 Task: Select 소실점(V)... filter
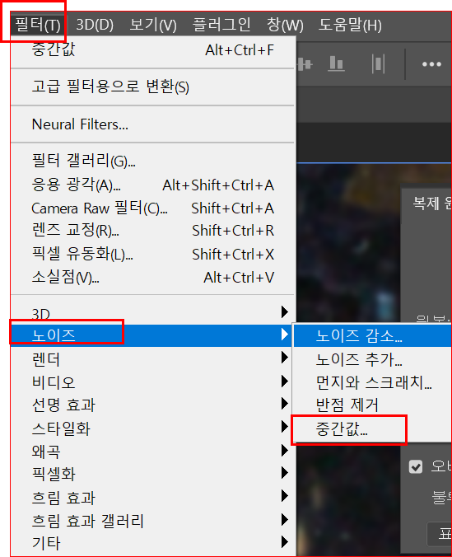point(153,278)
